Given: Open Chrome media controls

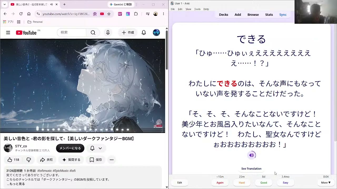Looking at the screenshot, I should [148, 14].
